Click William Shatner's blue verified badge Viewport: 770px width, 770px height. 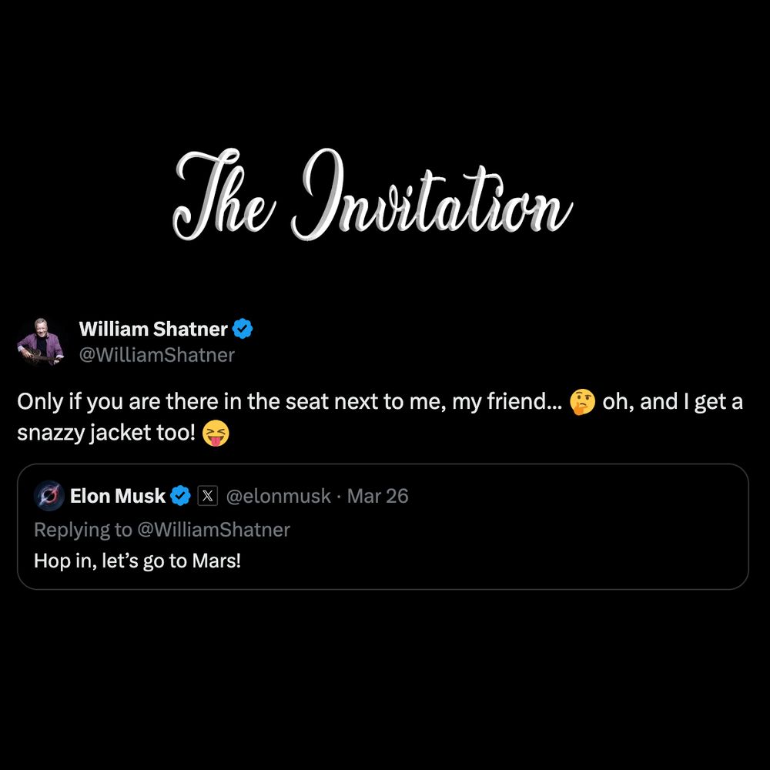(x=243, y=329)
